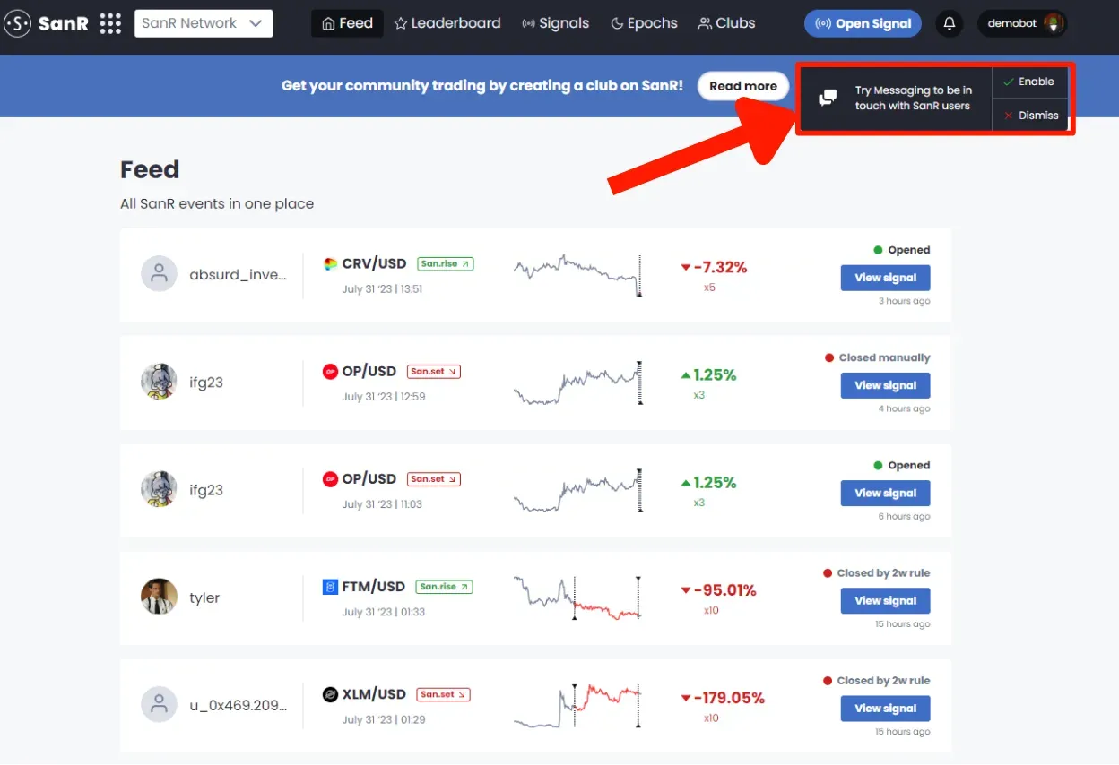Click the XLM token icon
Image resolution: width=1119 pixels, height=765 pixels.
click(331, 694)
